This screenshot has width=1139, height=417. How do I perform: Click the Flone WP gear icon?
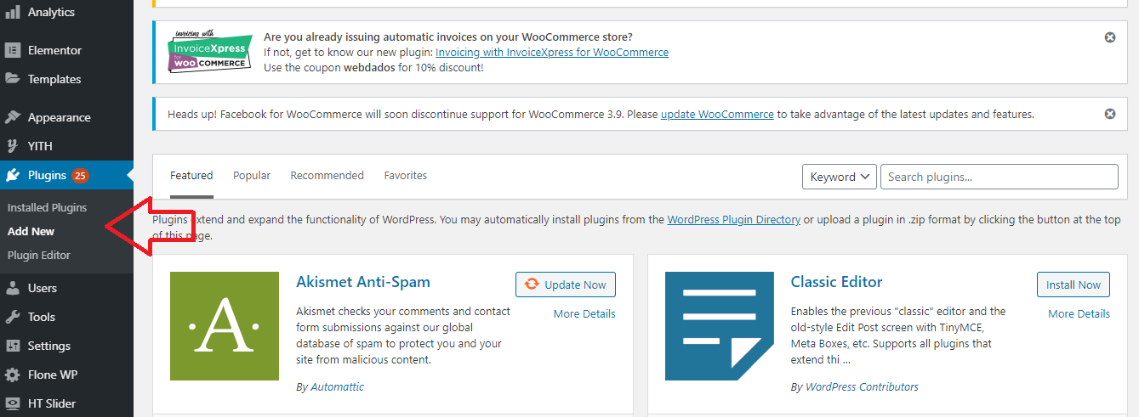tap(13, 375)
